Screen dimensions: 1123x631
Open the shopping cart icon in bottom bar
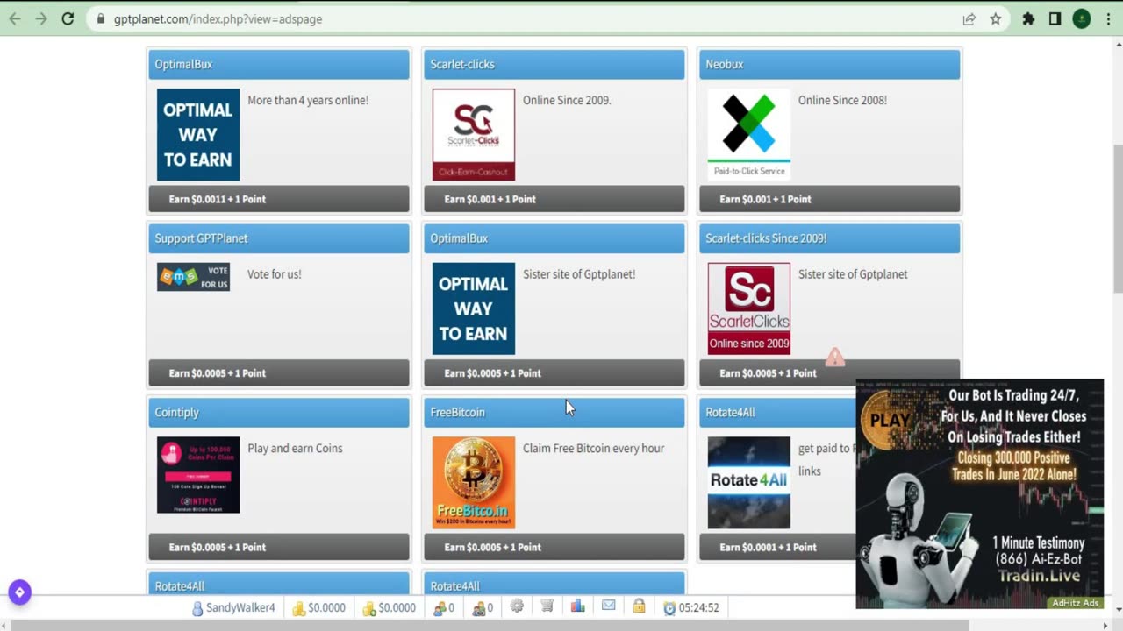coord(547,606)
